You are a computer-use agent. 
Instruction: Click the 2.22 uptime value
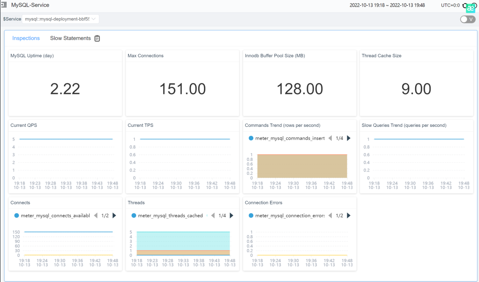[65, 89]
